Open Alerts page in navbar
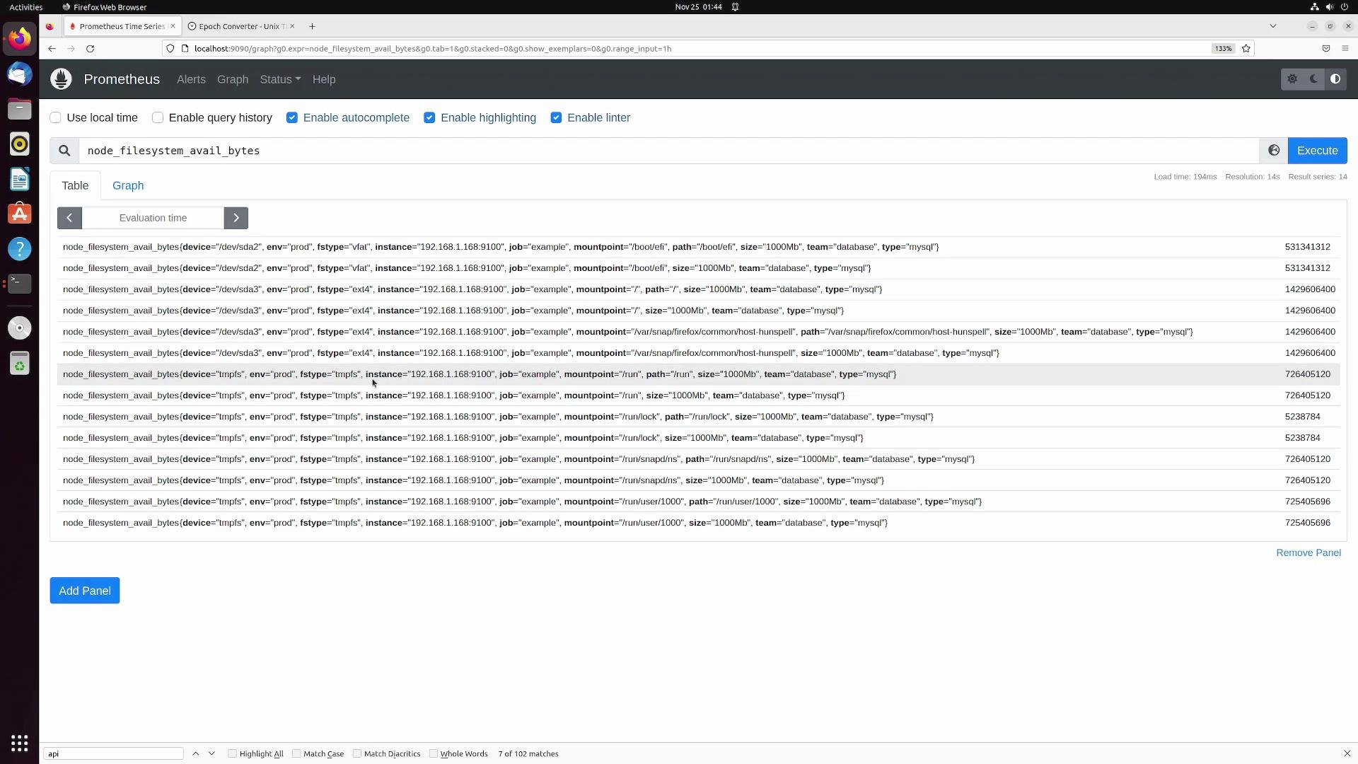 (191, 79)
